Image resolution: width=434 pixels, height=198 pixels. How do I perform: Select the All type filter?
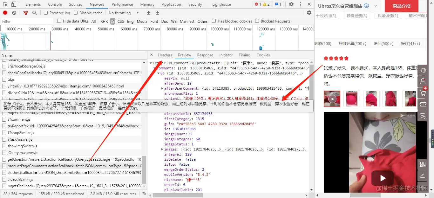(x=93, y=21)
